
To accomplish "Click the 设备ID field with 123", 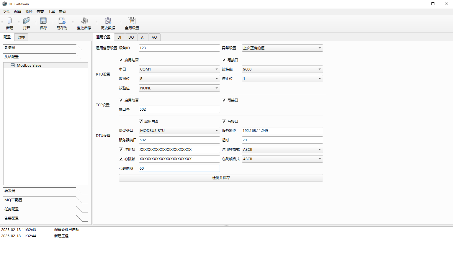I will coord(179,48).
